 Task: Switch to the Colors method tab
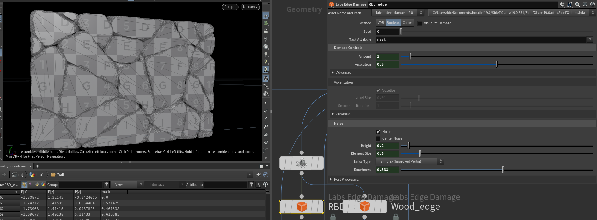(407, 23)
